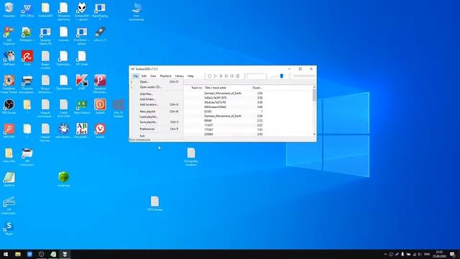460x259 pixels.
Task: Click the foobar2000 volume slider handle
Action: [x=282, y=76]
